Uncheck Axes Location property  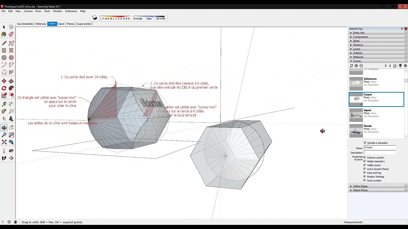[x=365, y=180]
